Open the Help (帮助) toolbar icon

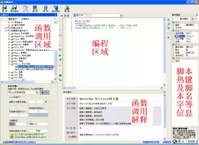pyautogui.click(x=67, y=8)
